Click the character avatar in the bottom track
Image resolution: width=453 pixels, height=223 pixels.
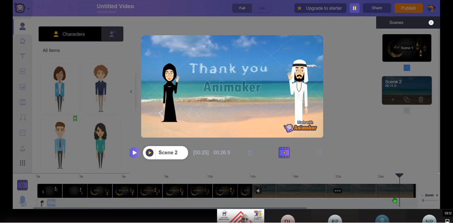click(x=42, y=203)
